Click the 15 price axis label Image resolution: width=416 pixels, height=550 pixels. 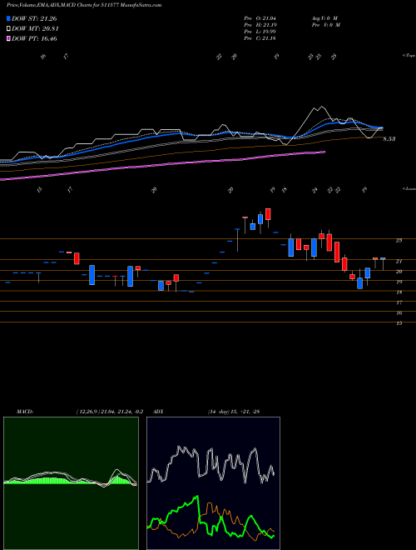[x=399, y=323]
